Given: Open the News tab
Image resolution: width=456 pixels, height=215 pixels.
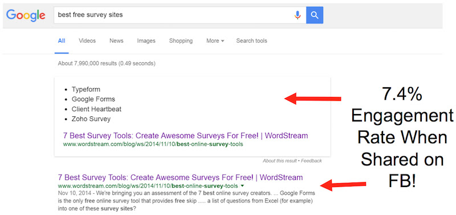Looking at the screenshot, I should point(116,41).
